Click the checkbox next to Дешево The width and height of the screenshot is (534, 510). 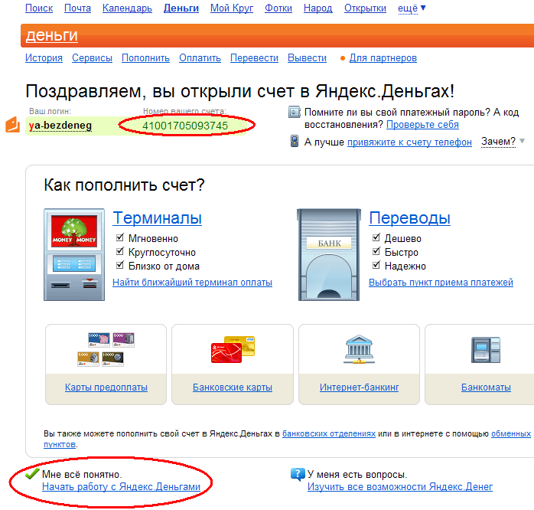pos(376,238)
